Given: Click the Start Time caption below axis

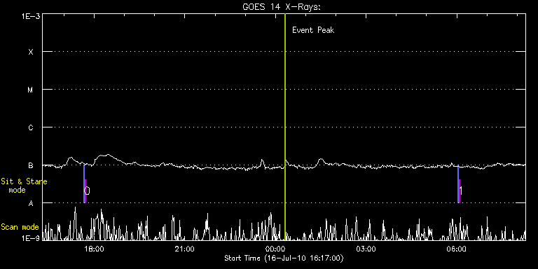Looking at the screenshot, I should [x=284, y=258].
